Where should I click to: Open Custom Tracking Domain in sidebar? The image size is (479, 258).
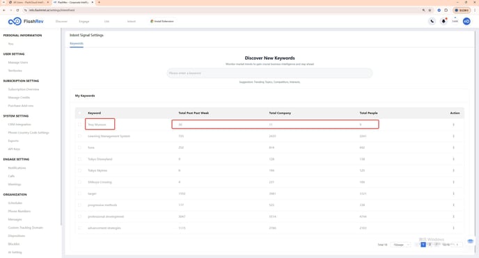click(x=25, y=227)
